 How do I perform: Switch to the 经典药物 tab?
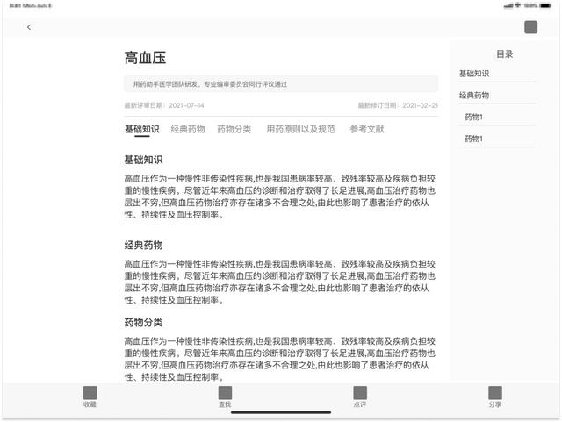187,129
